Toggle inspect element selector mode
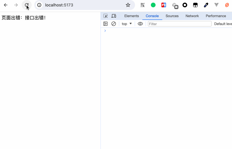Image resolution: width=232 pixels, height=149 pixels. pyautogui.click(x=105, y=16)
